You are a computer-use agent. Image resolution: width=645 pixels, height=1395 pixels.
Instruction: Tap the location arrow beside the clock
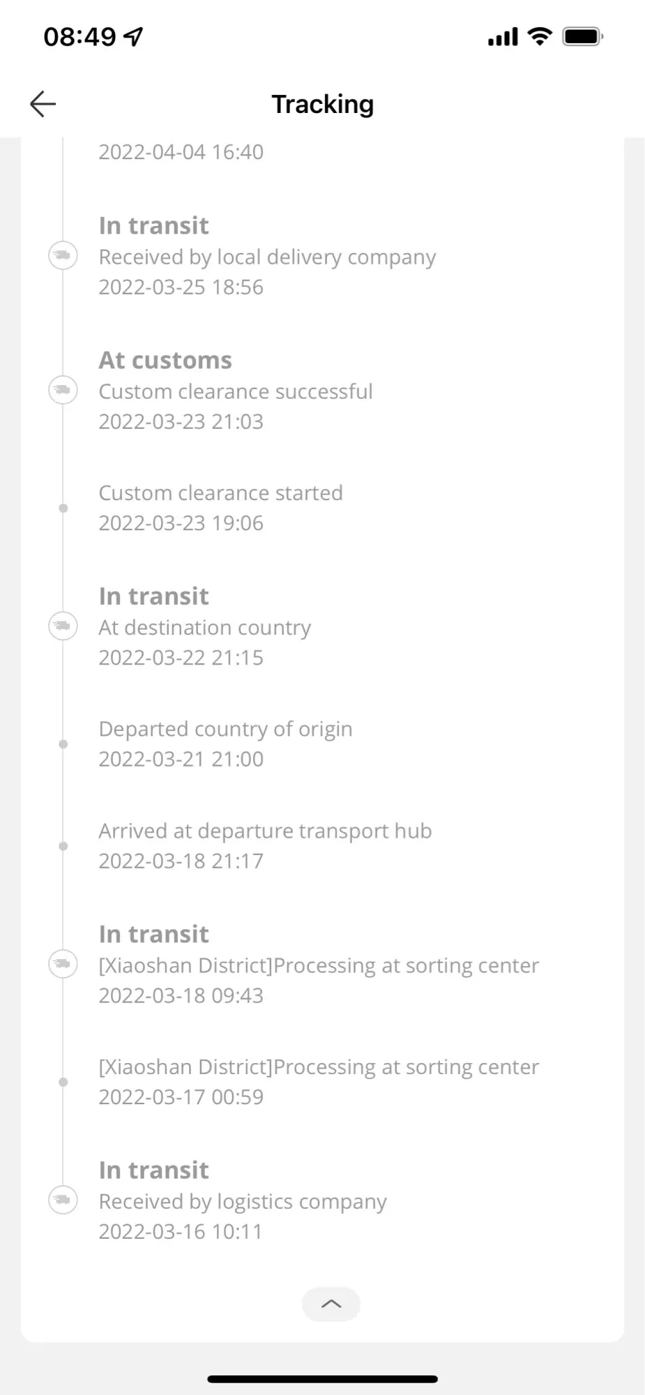click(x=133, y=36)
